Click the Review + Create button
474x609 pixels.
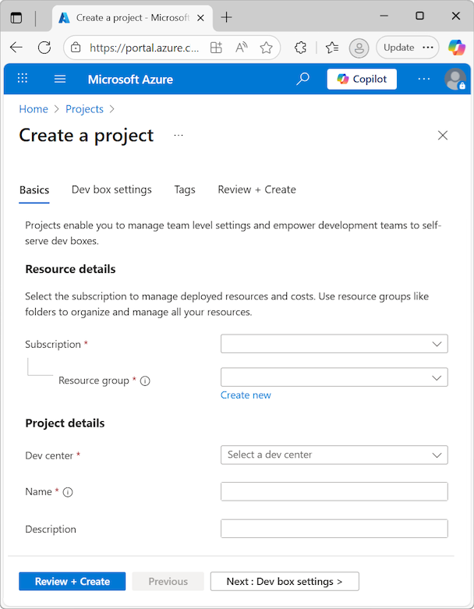(73, 581)
